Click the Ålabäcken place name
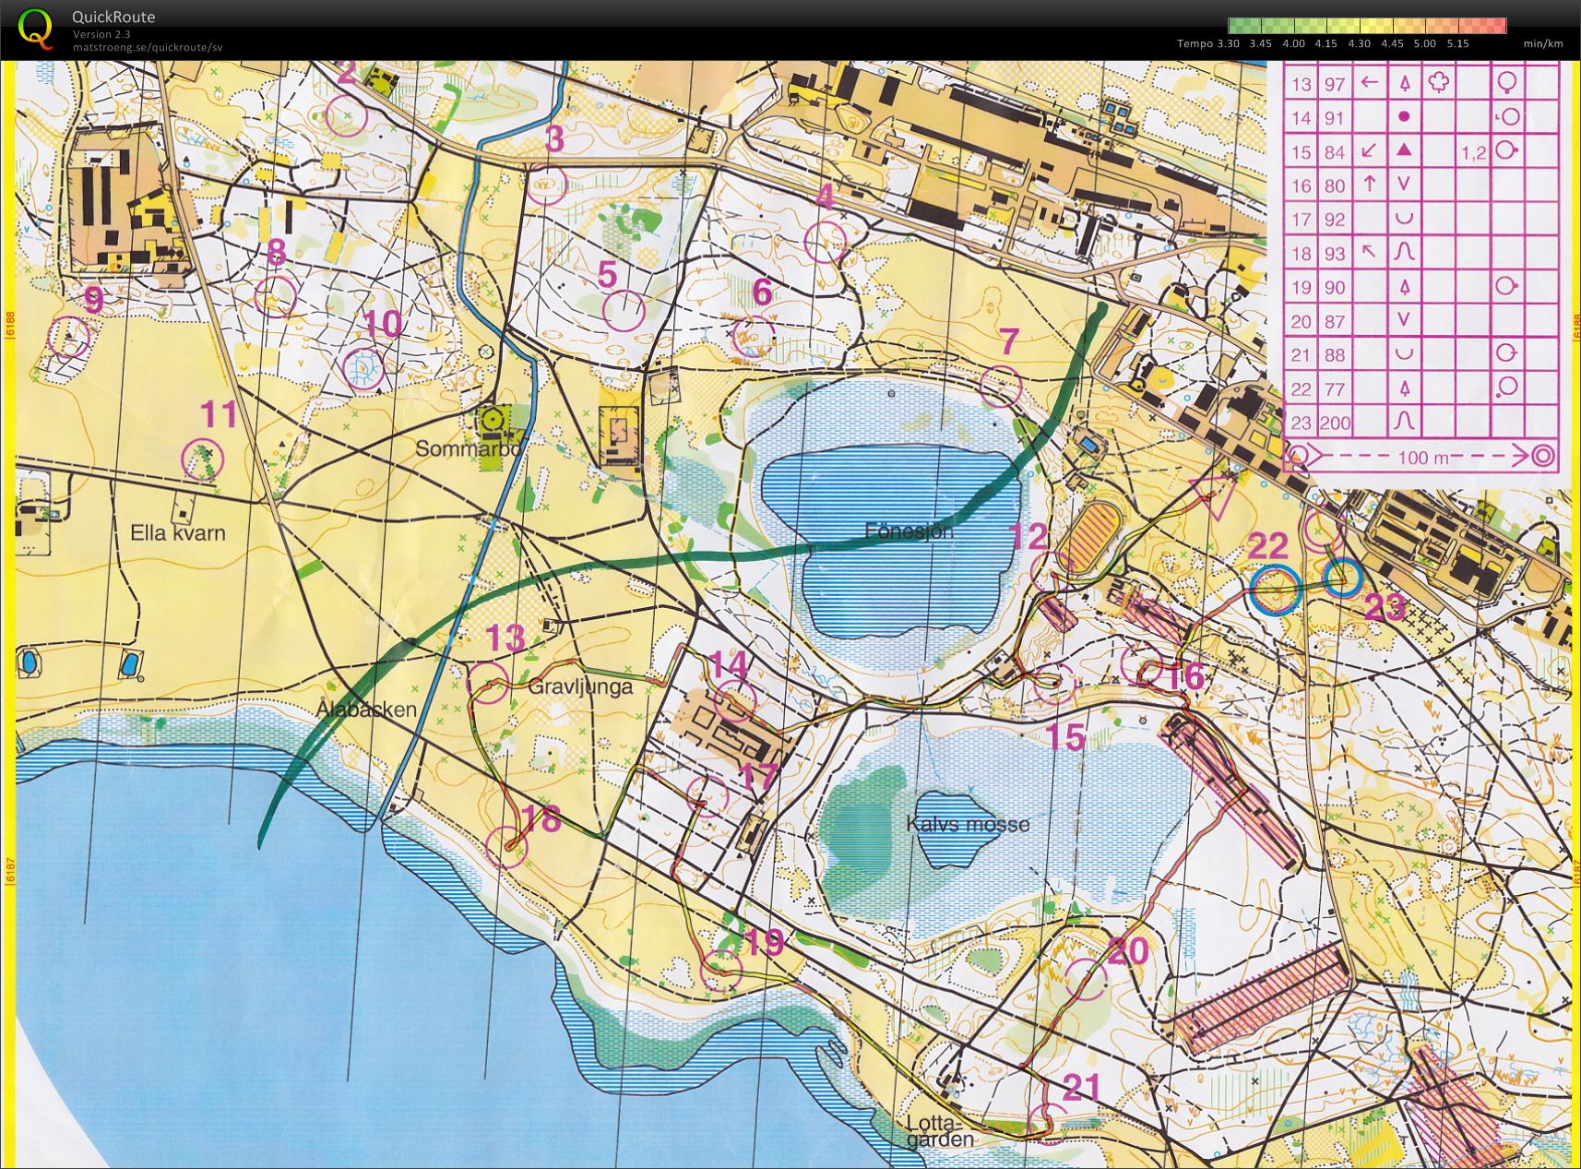Viewport: 1581px width, 1169px height. (366, 709)
